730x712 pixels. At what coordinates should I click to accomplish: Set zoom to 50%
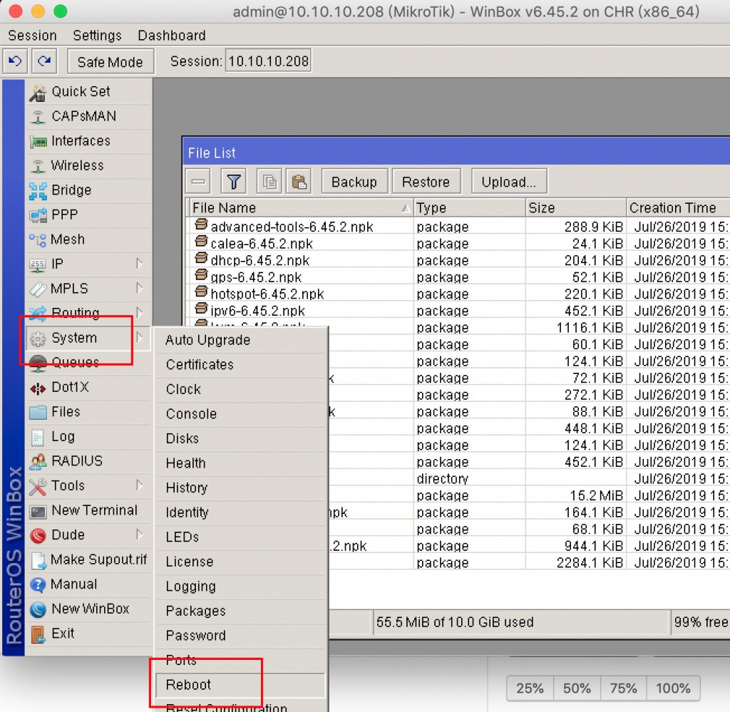tap(577, 688)
